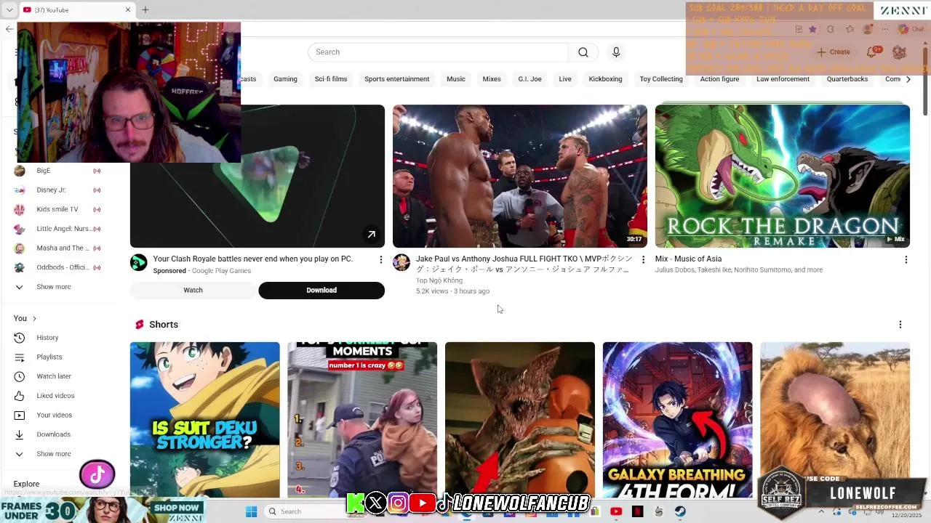Screen dimensions: 931x523
Task: Click the browser favorites star icon
Action: pyautogui.click(x=812, y=30)
